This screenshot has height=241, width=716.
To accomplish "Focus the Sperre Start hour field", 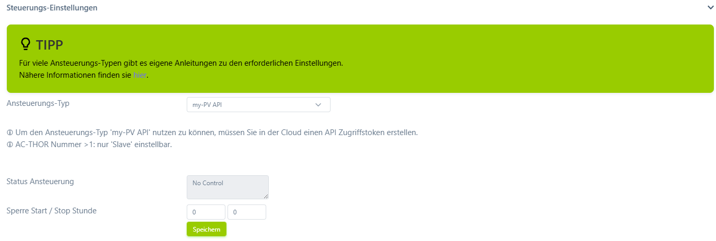I will pyautogui.click(x=206, y=212).
